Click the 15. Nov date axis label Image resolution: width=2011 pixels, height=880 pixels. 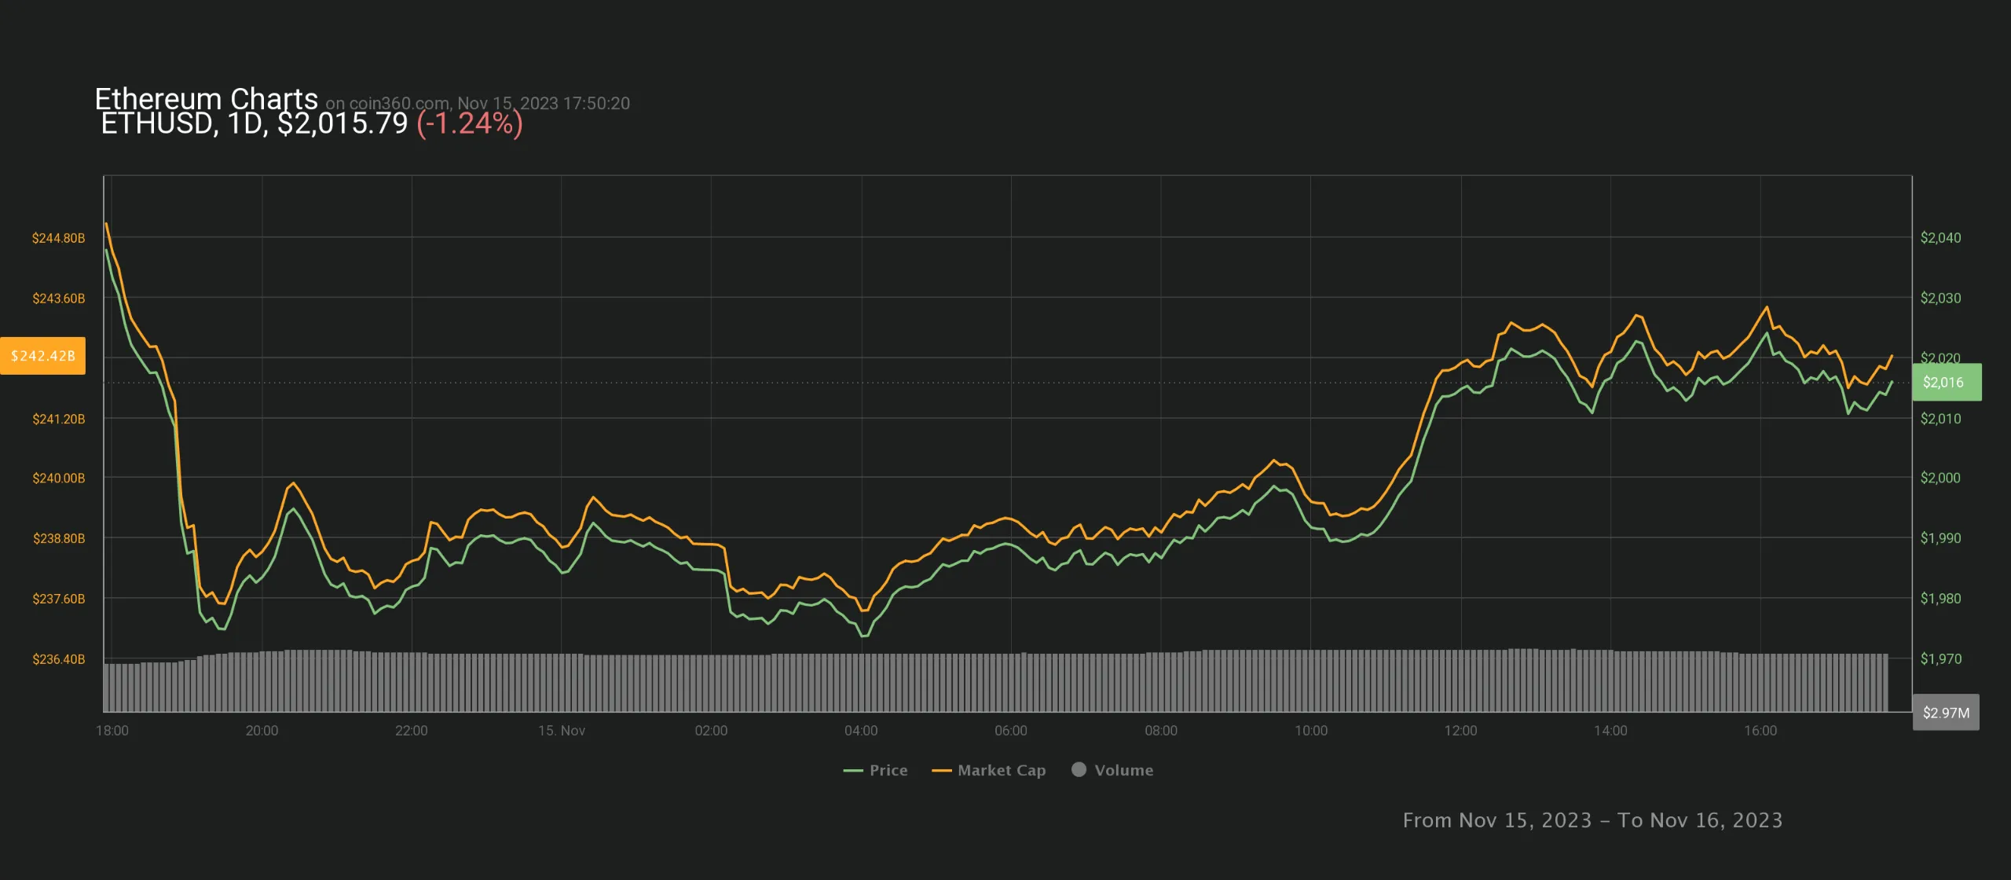pyautogui.click(x=561, y=731)
